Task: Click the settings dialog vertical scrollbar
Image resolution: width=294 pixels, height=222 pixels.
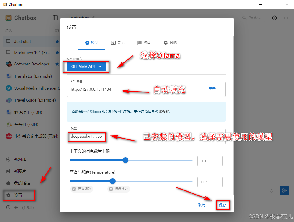Action: pyautogui.click(x=233, y=115)
